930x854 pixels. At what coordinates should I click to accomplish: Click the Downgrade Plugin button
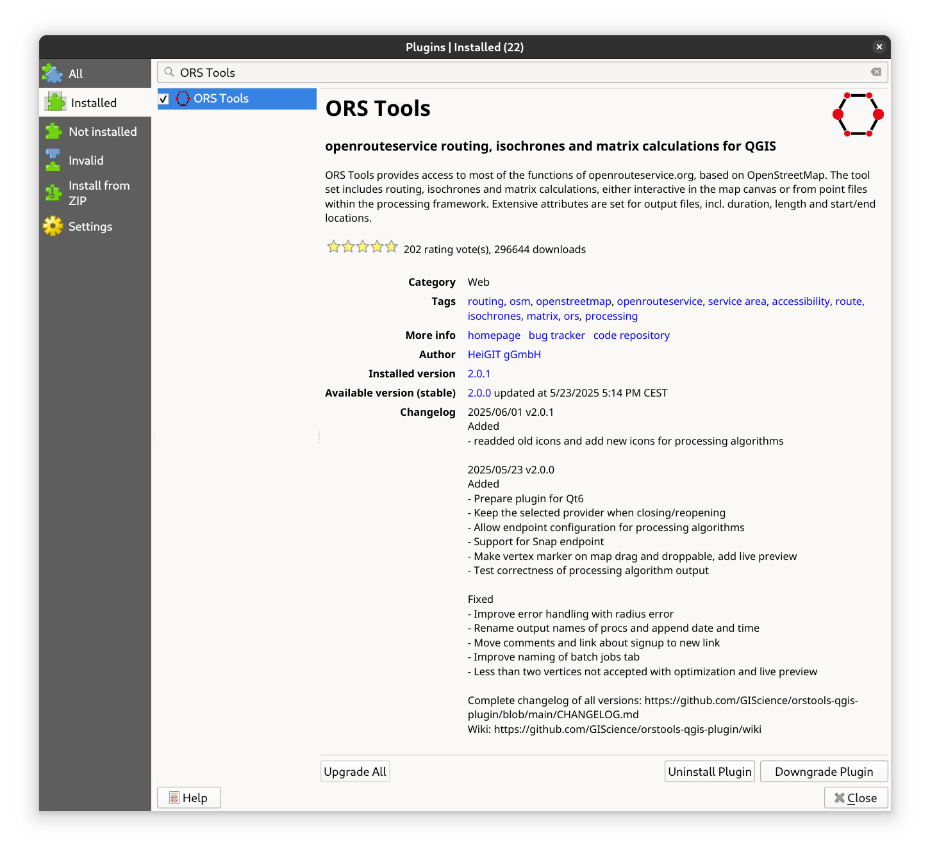(824, 771)
